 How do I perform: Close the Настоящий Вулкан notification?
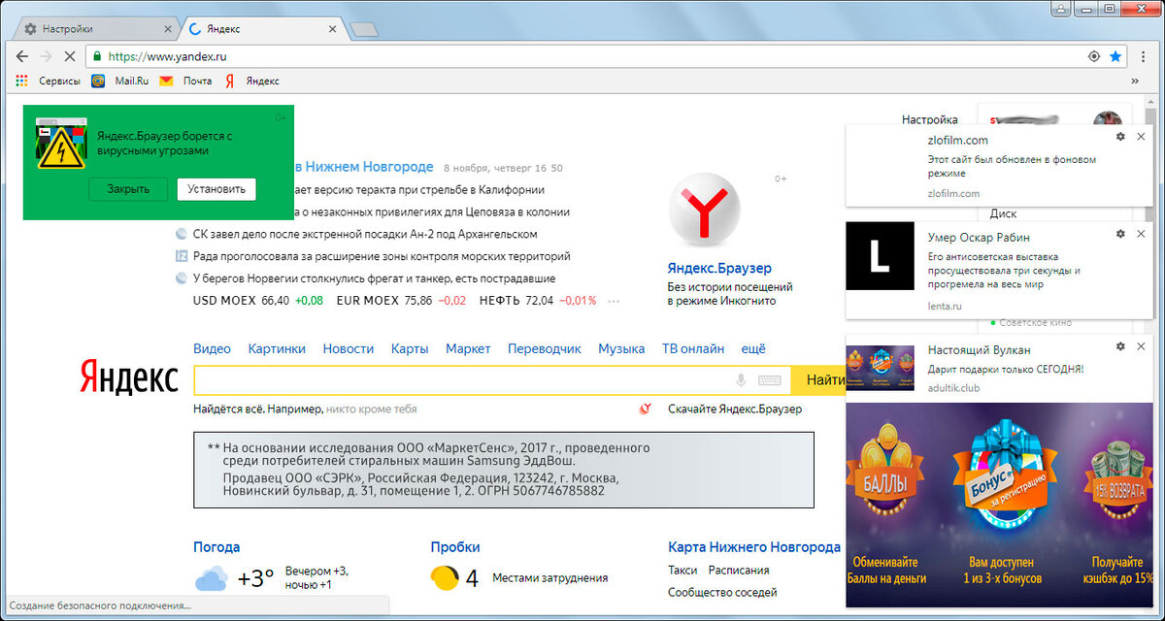coord(1141,346)
